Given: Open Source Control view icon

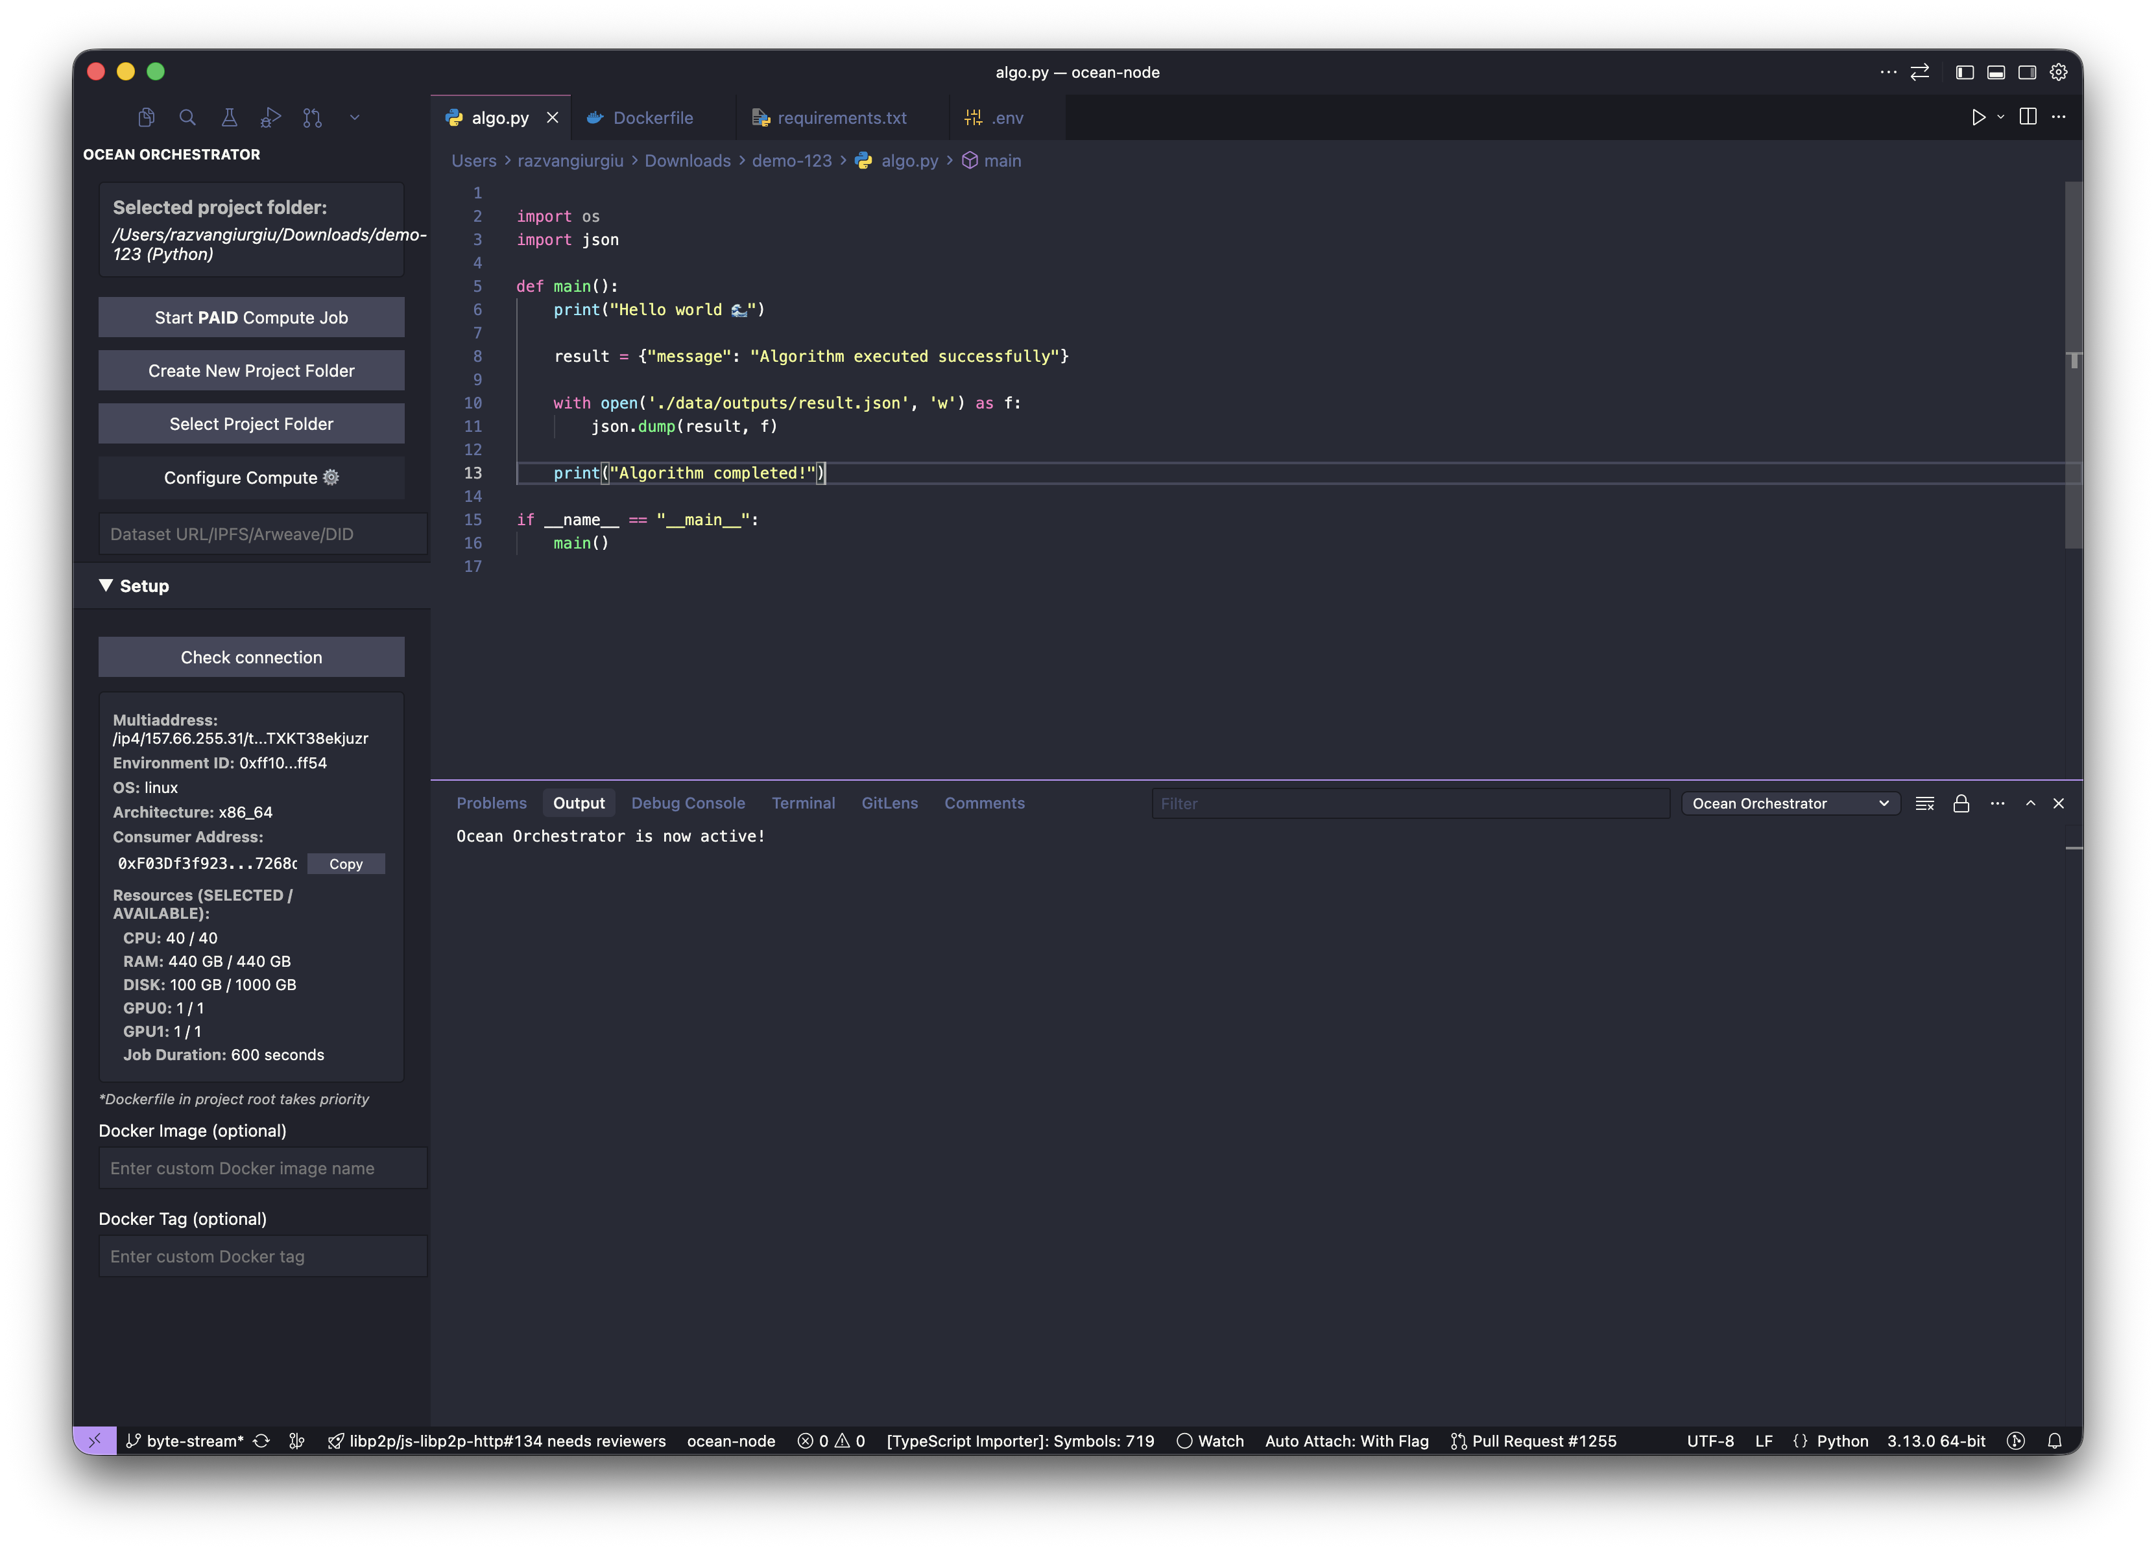Looking at the screenshot, I should 313,117.
